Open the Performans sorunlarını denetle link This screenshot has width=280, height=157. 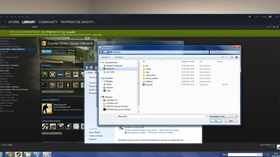click(161, 133)
